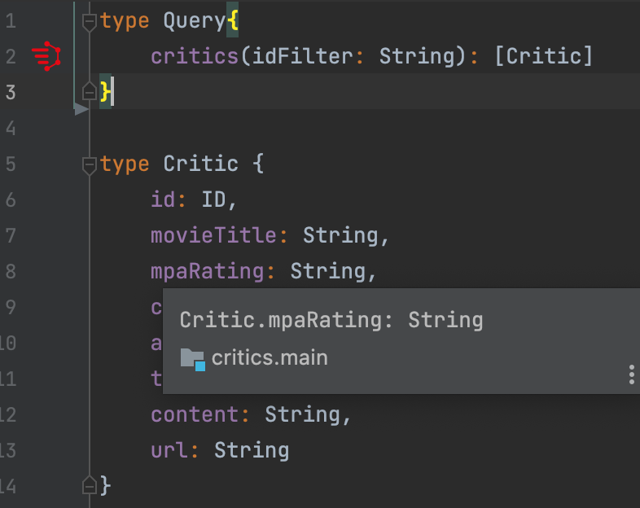
Task: Click the url field name
Action: tap(169, 450)
